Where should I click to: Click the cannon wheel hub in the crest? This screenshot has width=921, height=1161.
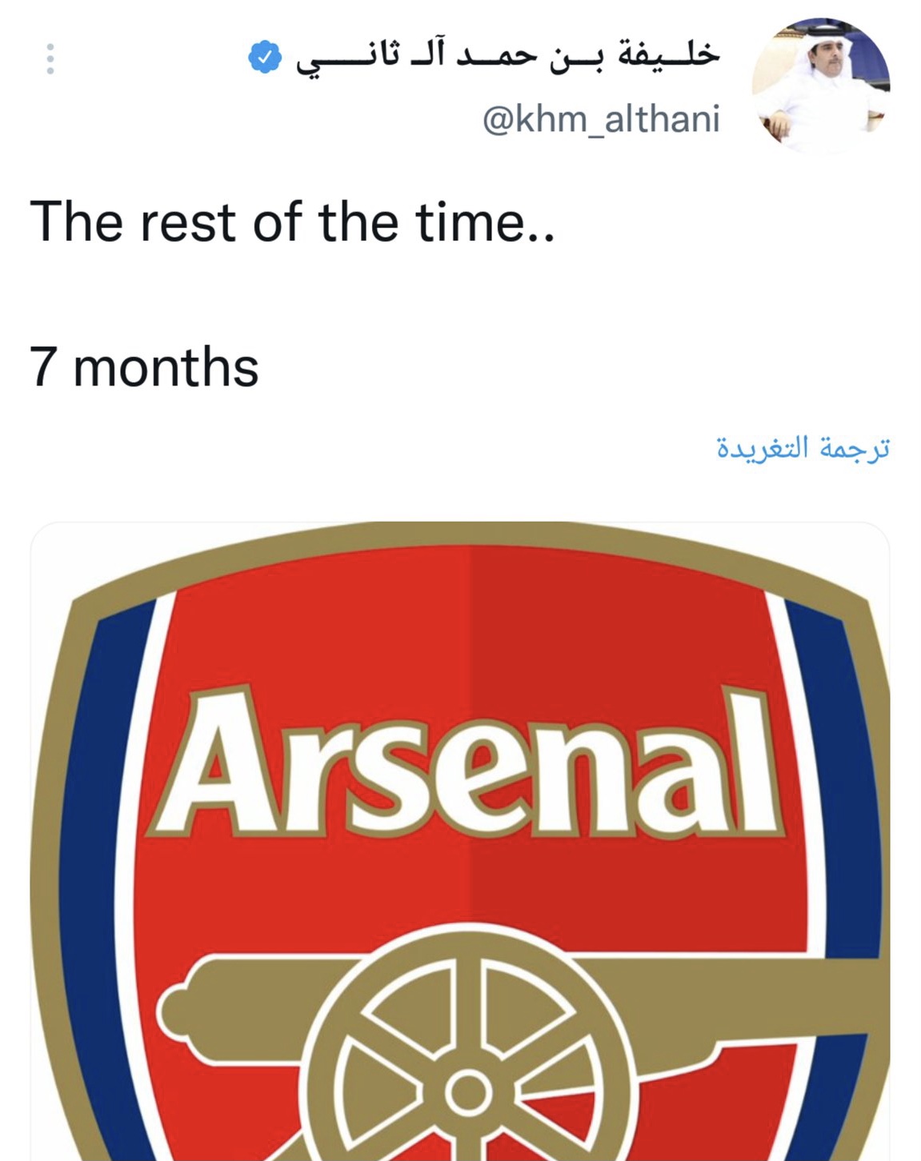tap(469, 1091)
